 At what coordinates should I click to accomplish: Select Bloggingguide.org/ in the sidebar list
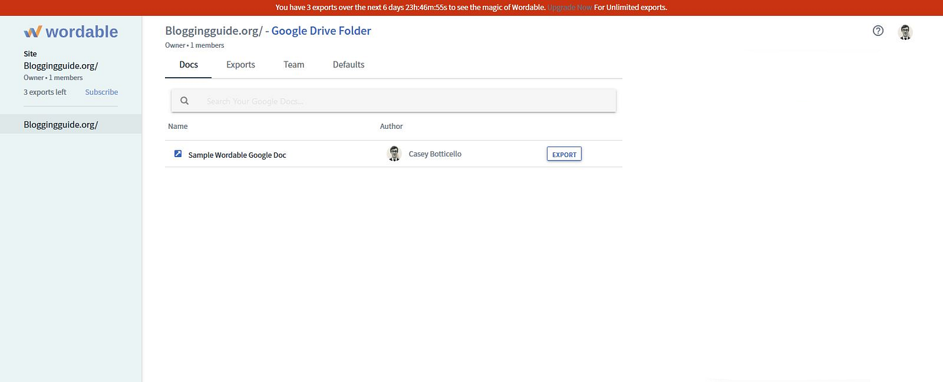[x=71, y=124]
